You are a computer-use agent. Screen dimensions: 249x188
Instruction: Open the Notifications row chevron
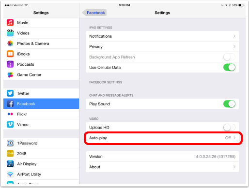[x=234, y=36]
